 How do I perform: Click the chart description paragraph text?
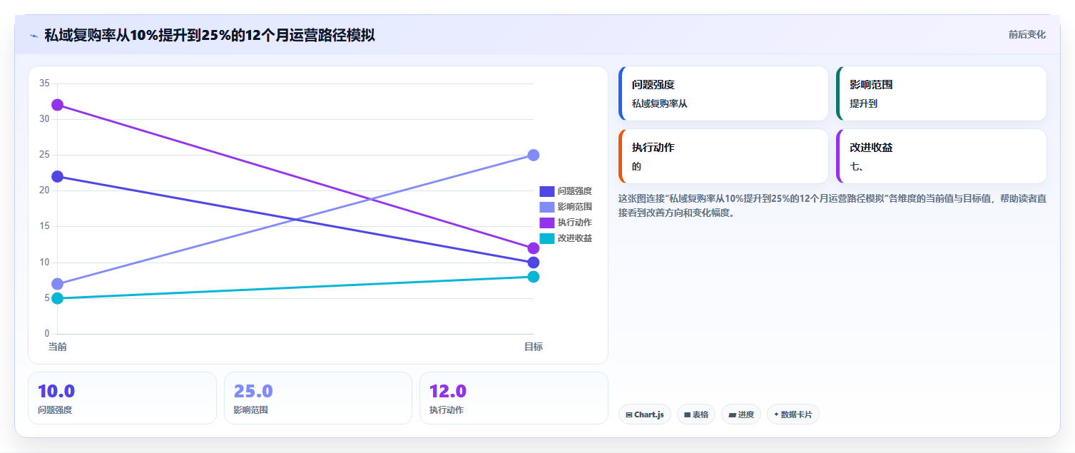pyautogui.click(x=832, y=205)
